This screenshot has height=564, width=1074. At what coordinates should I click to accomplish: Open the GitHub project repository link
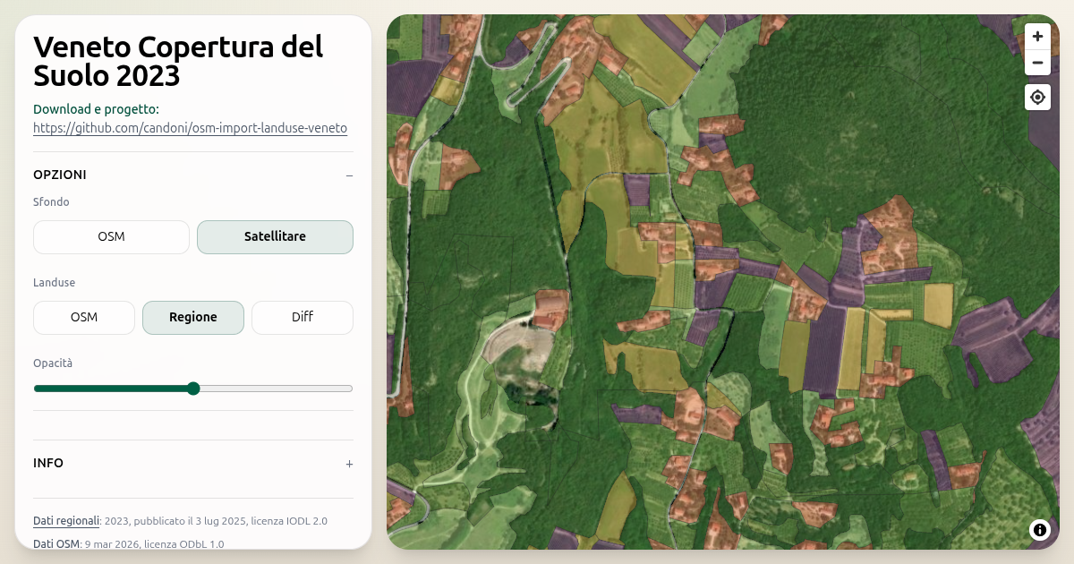pyautogui.click(x=190, y=128)
